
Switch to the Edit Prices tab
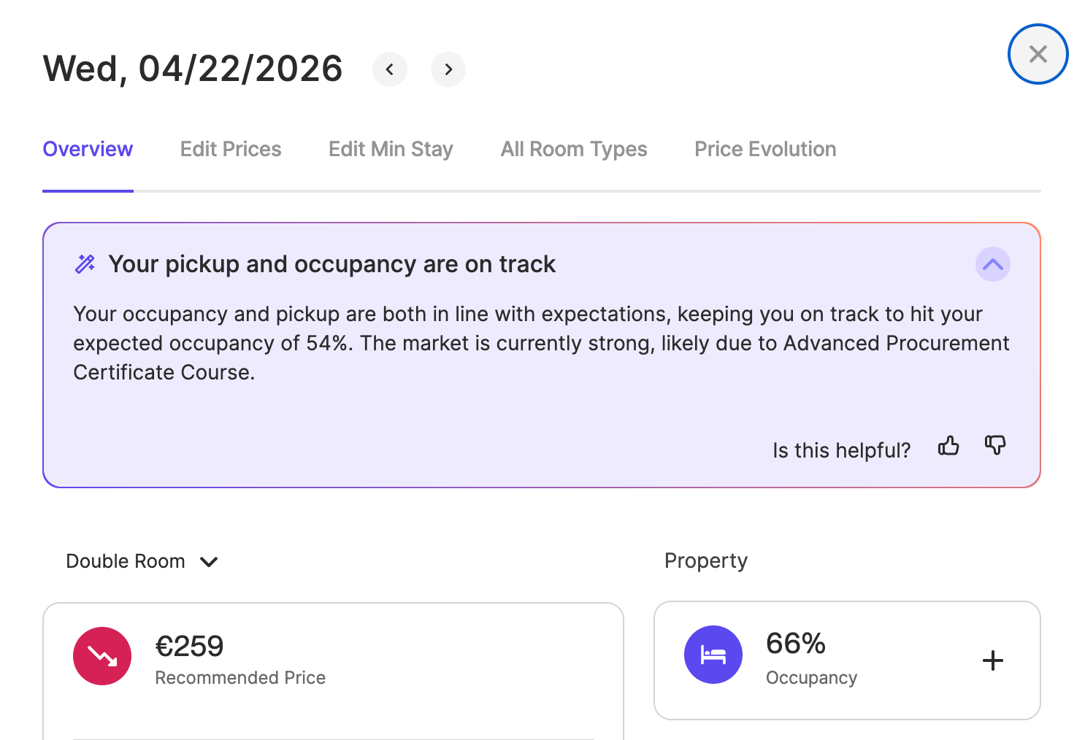(231, 149)
